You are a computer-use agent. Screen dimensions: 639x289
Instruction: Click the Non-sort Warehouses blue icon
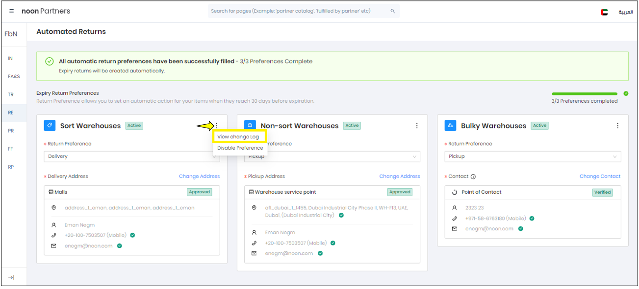pyautogui.click(x=250, y=126)
